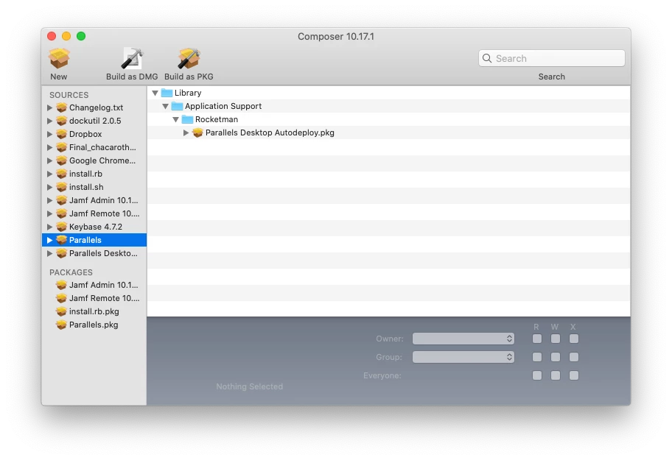Toggle Group write permission checkbox
Screen dimensions: 672x460
coord(556,357)
